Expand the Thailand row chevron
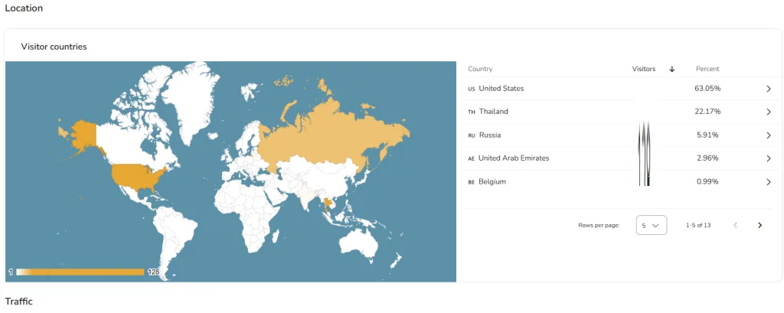 point(769,112)
